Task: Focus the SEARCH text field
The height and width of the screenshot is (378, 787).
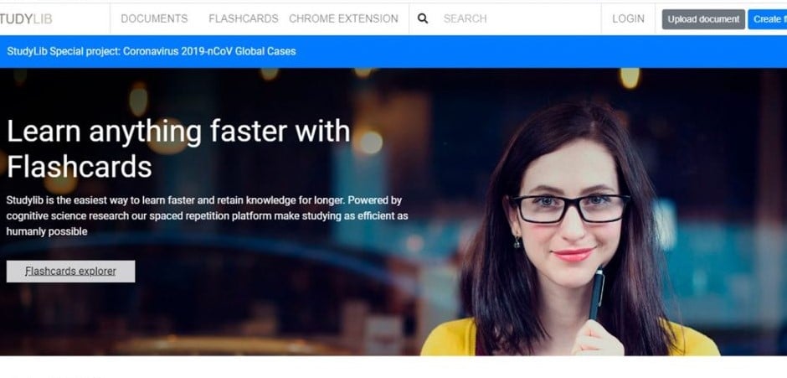Action: [517, 18]
